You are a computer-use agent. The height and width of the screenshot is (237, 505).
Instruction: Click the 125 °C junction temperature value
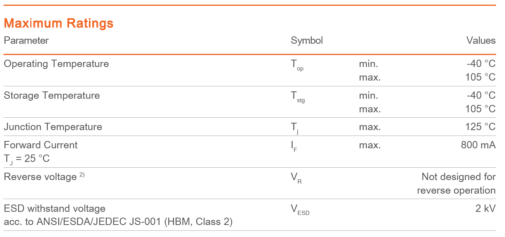[481, 127]
